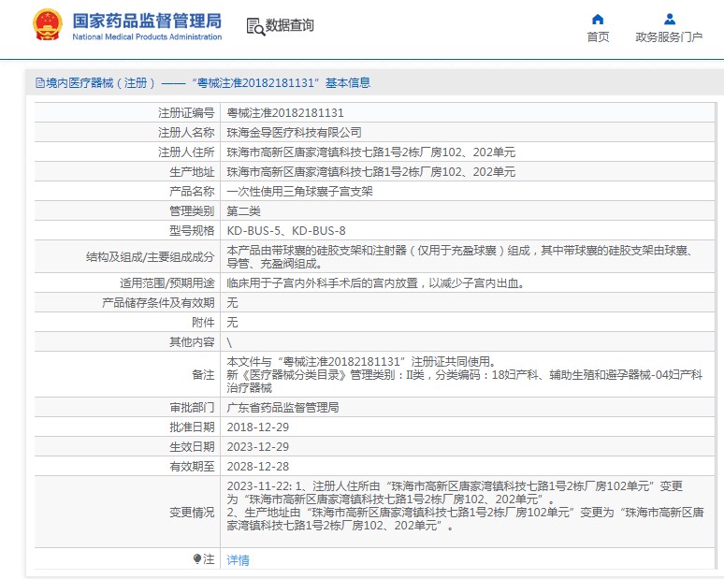Viewport: 724px width, 579px height.
Task: Click the document icon before 境内医疗器械
Action: [x=40, y=83]
